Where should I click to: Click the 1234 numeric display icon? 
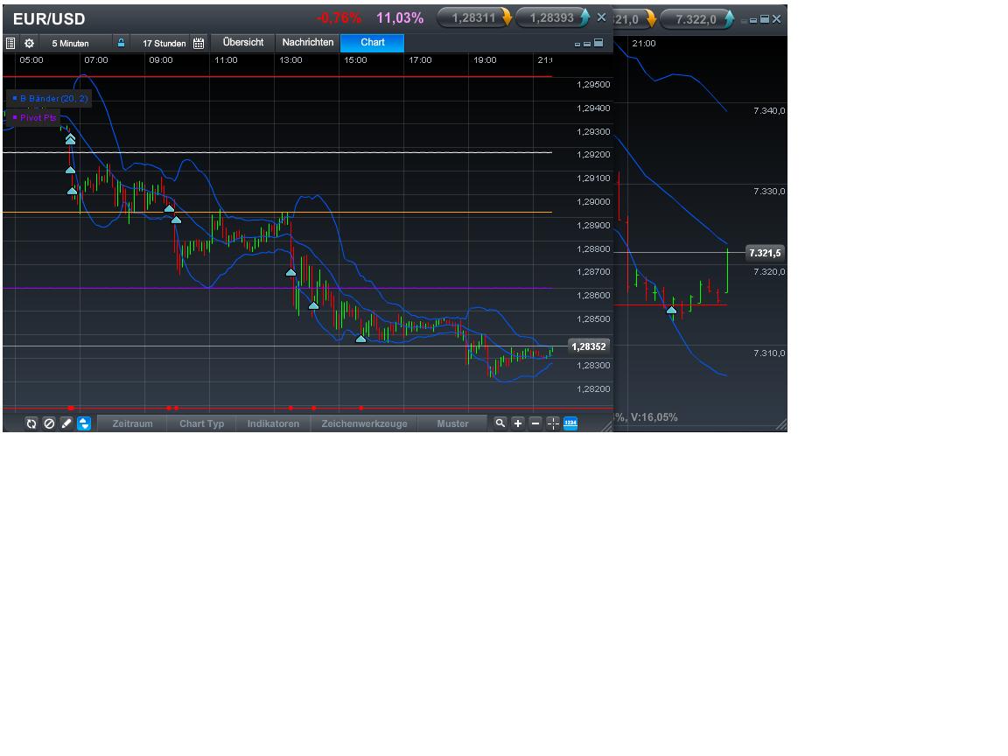click(570, 423)
